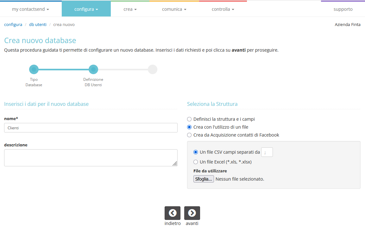Open the comunica menu
This screenshot has height=231, width=365.
tap(174, 9)
